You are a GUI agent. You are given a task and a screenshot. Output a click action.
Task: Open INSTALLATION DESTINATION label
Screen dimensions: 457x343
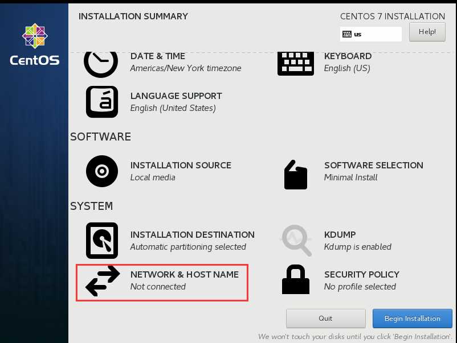(193, 234)
